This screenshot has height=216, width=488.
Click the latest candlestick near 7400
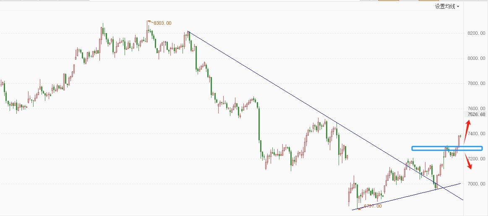(x=460, y=136)
